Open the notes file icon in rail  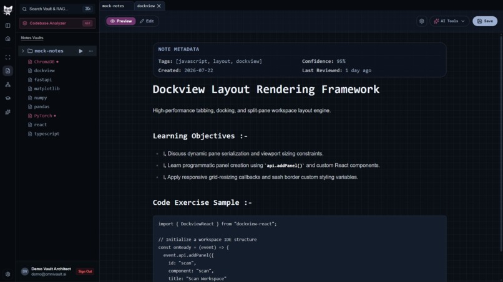coord(7,71)
